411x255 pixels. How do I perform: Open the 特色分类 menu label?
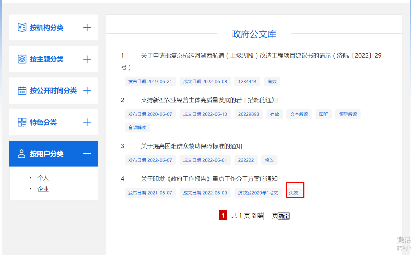[43, 122]
